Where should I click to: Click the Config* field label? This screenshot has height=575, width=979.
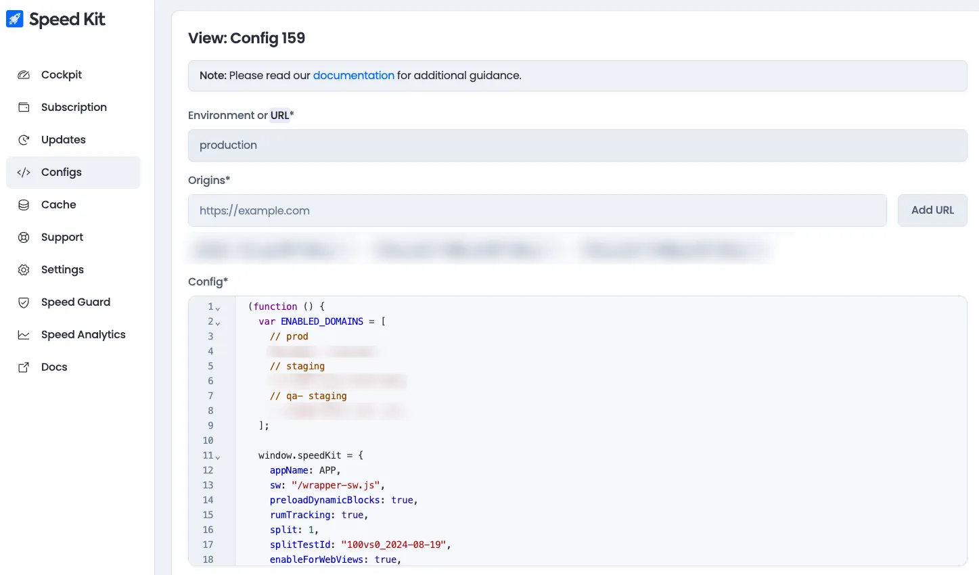[x=208, y=281]
